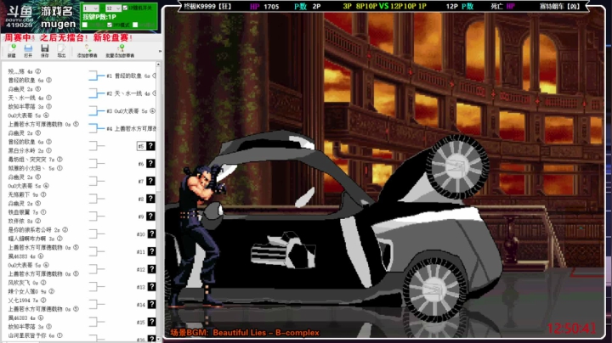
Task: Select participant '是你的狼系老公呀 2s'
Action: (38, 230)
